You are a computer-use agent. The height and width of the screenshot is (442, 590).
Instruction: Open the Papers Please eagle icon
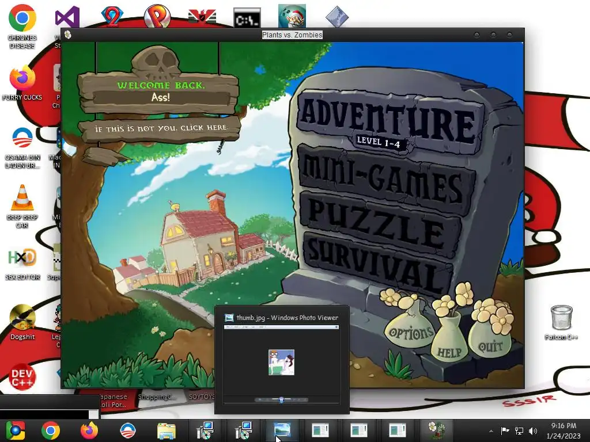coord(202,17)
